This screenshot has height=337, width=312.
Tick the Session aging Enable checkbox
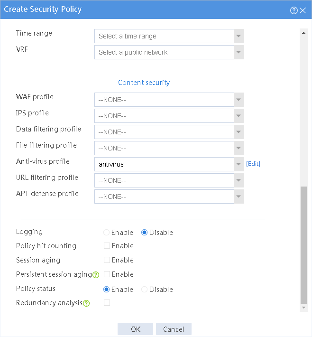coord(107,260)
